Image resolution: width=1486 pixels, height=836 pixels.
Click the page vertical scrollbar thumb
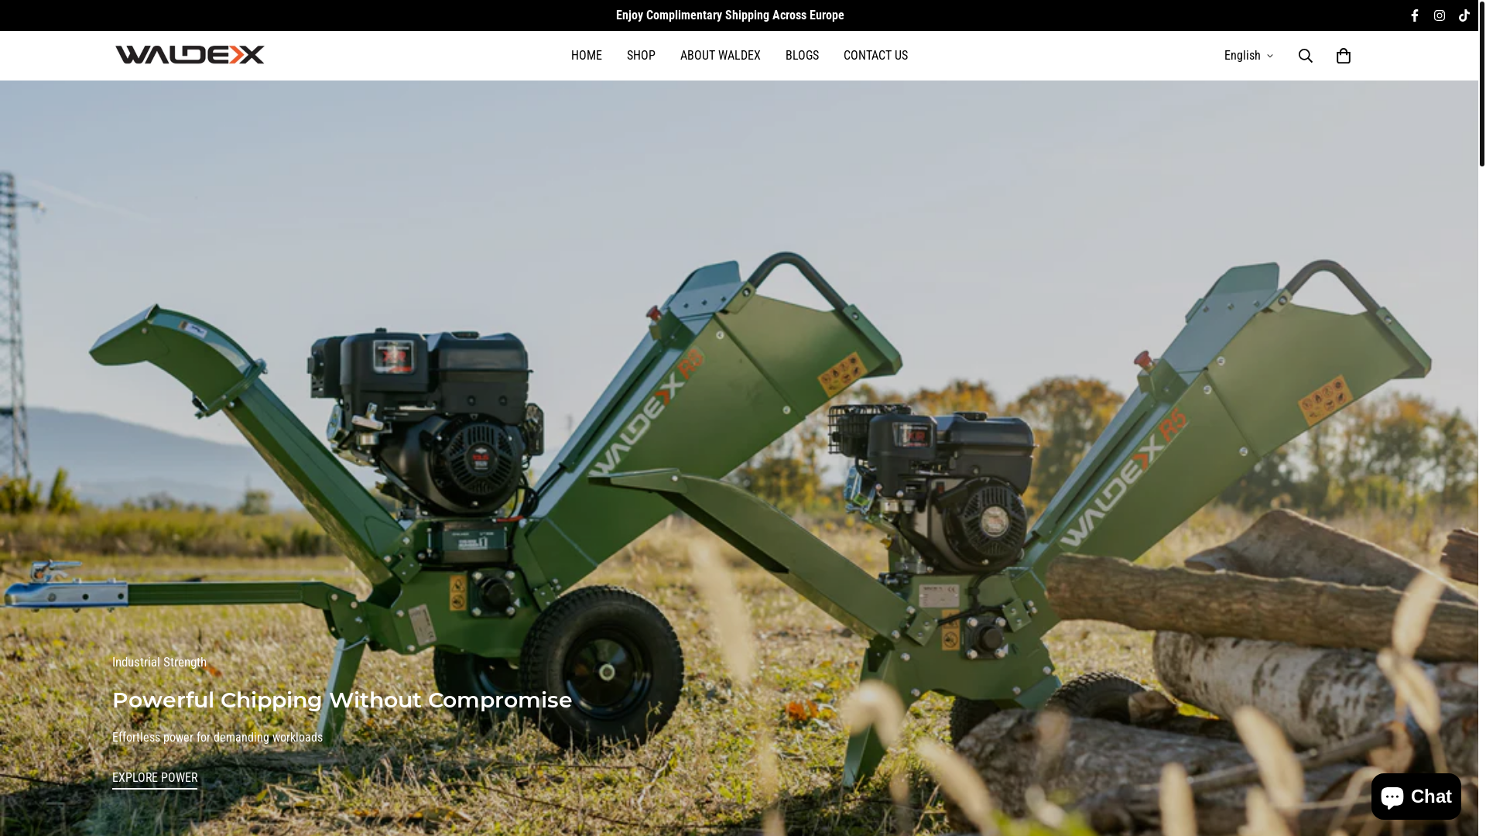1482,84
